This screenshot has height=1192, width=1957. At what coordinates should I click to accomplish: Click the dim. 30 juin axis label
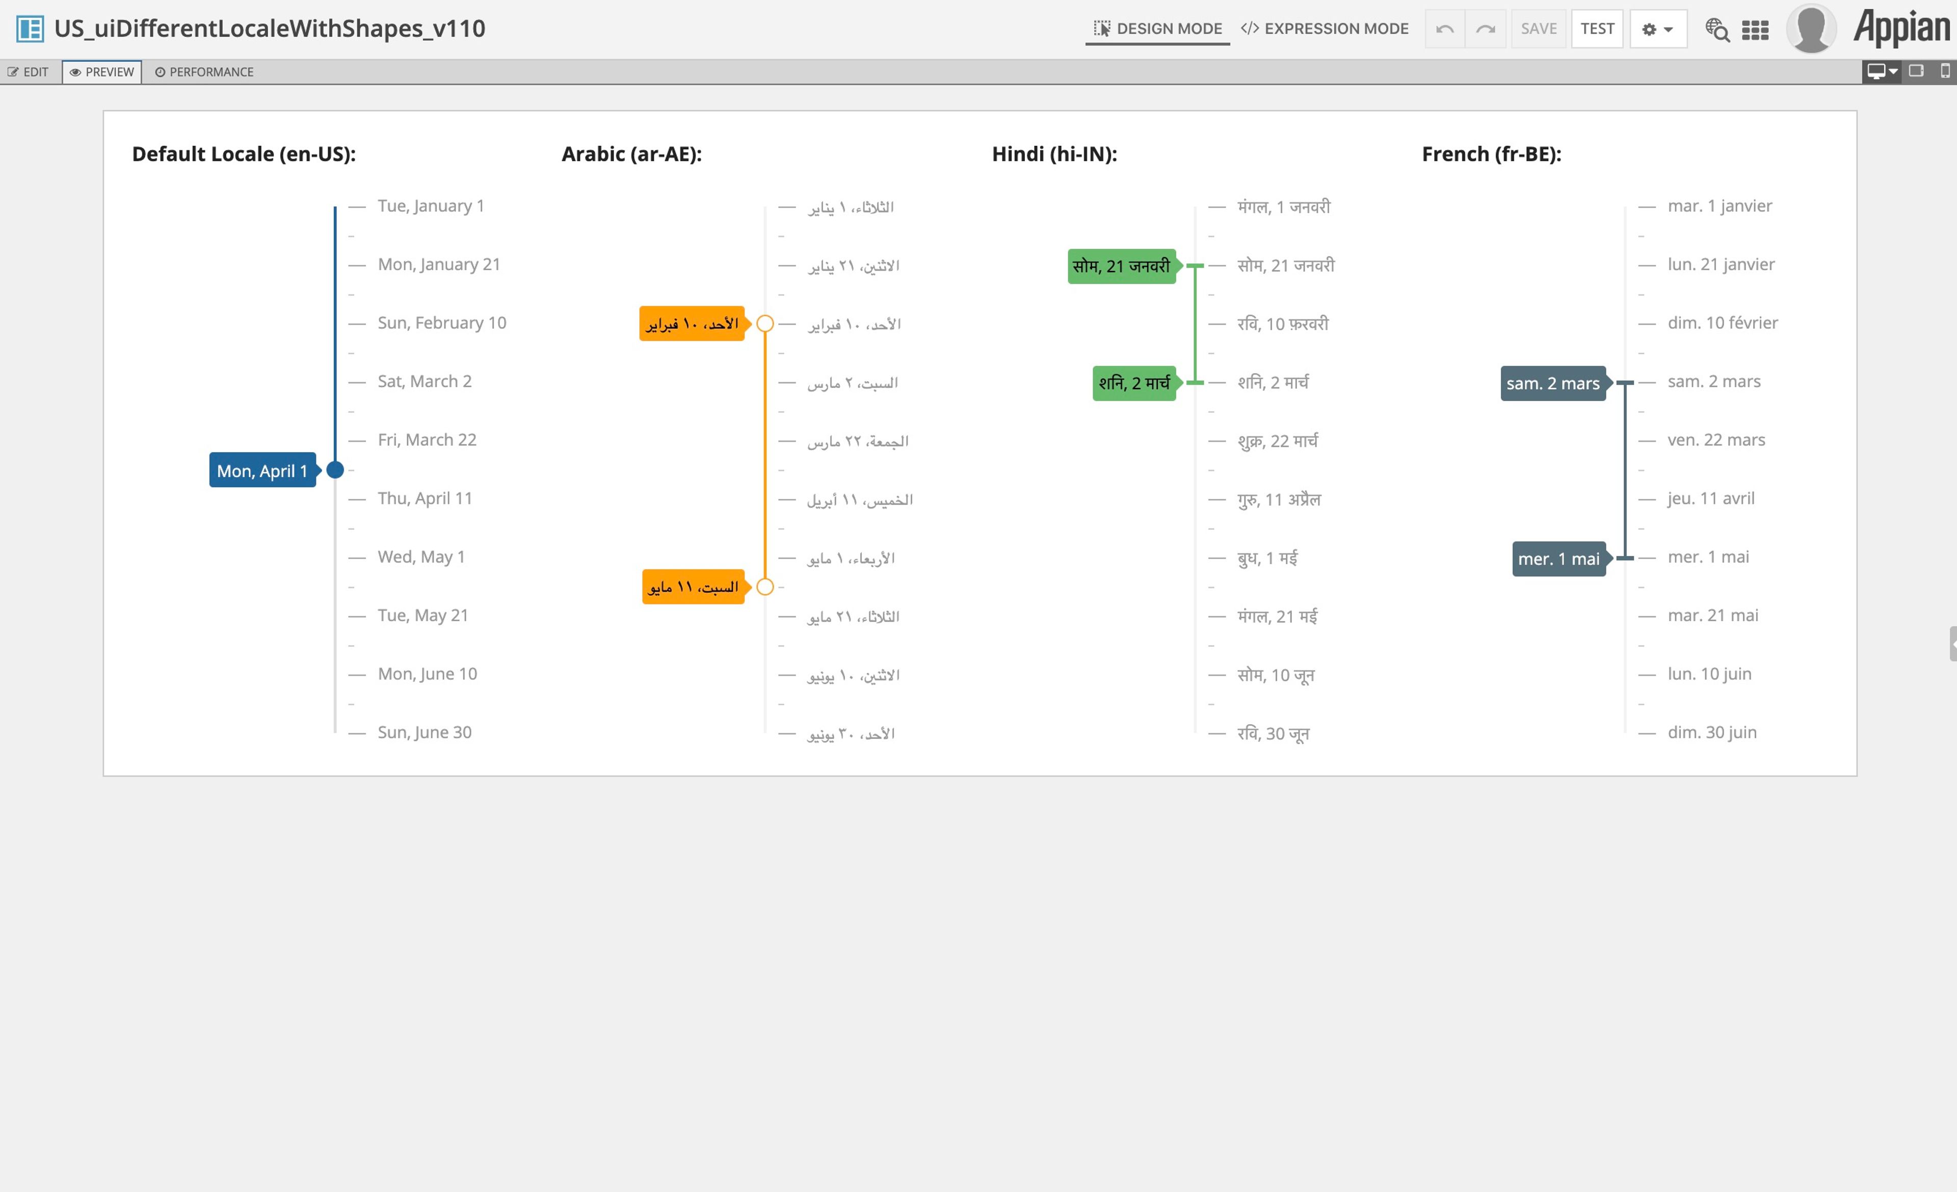1711,732
